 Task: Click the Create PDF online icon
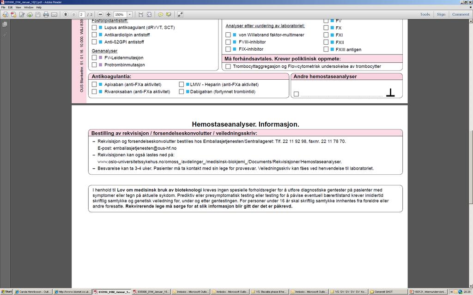pyautogui.click(x=13, y=14)
